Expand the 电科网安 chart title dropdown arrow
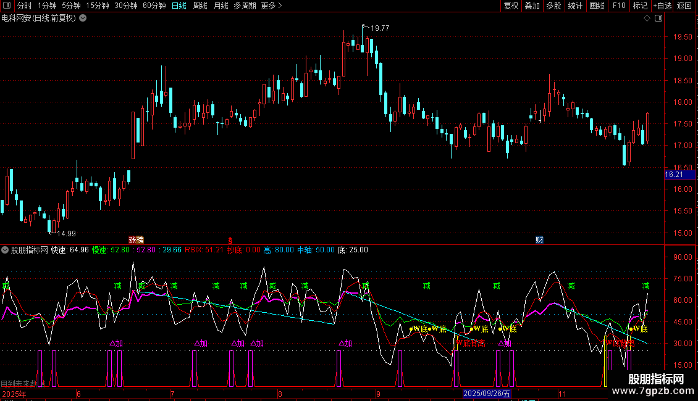698x401 pixels. 83,19
